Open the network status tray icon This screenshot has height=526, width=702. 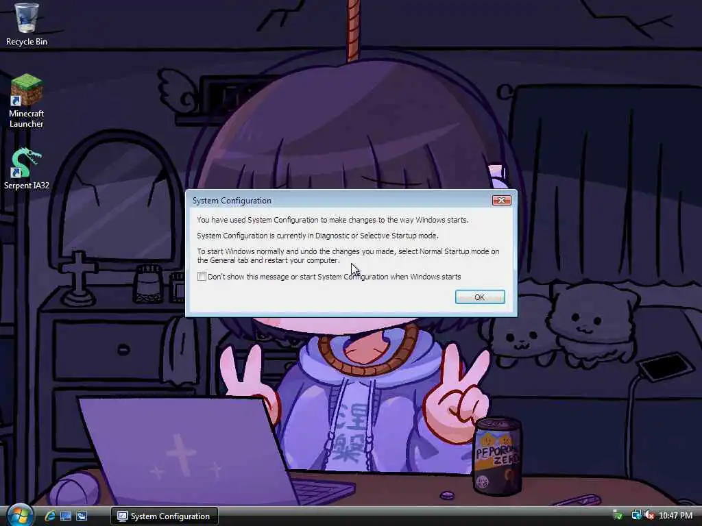coord(636,516)
